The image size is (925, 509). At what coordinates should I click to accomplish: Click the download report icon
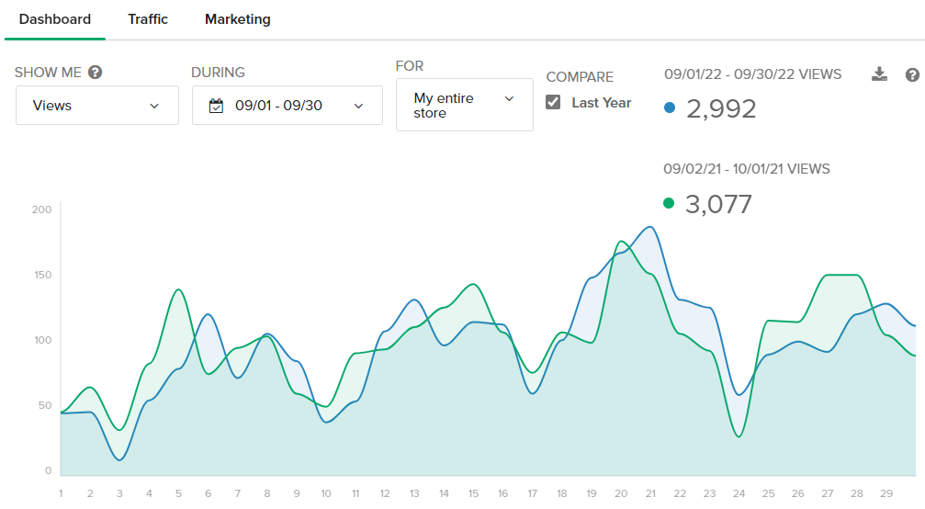[879, 74]
